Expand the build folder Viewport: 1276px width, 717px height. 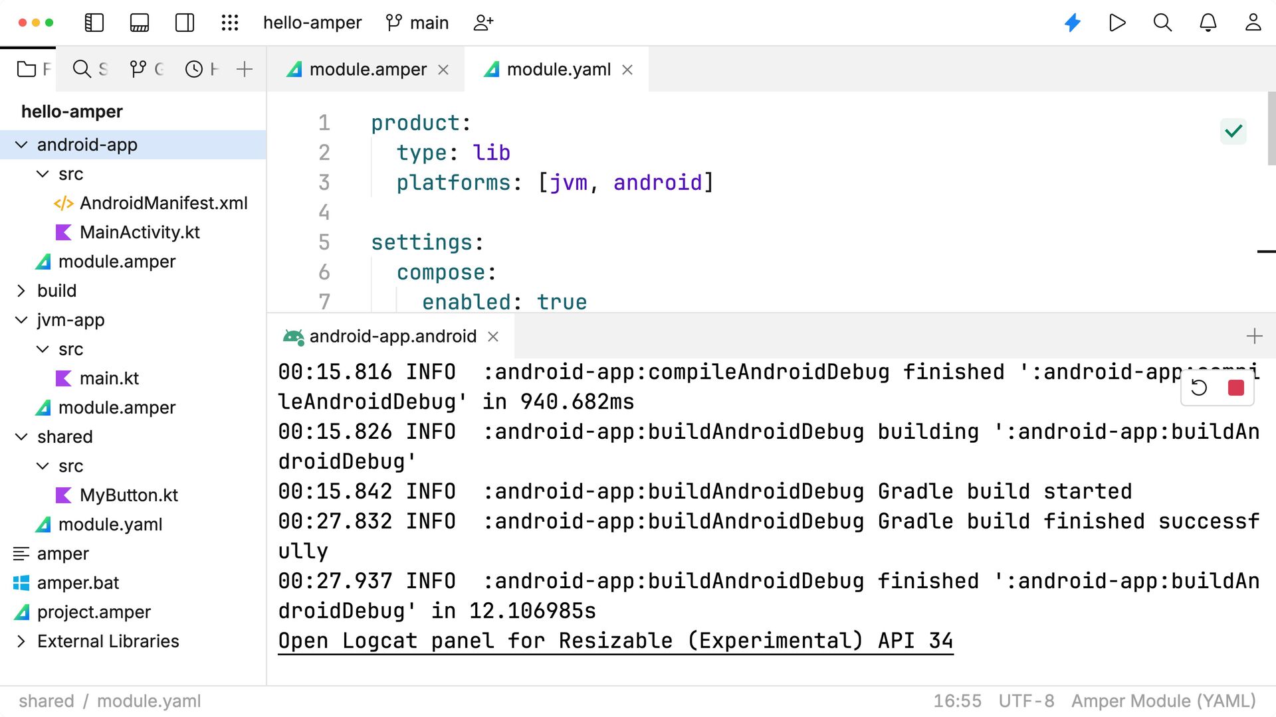click(x=21, y=291)
